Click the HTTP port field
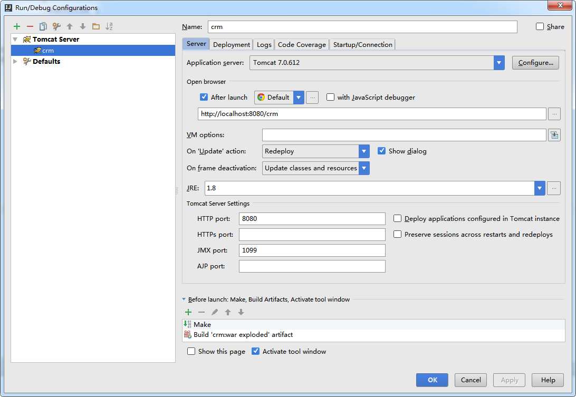 pyautogui.click(x=312, y=219)
